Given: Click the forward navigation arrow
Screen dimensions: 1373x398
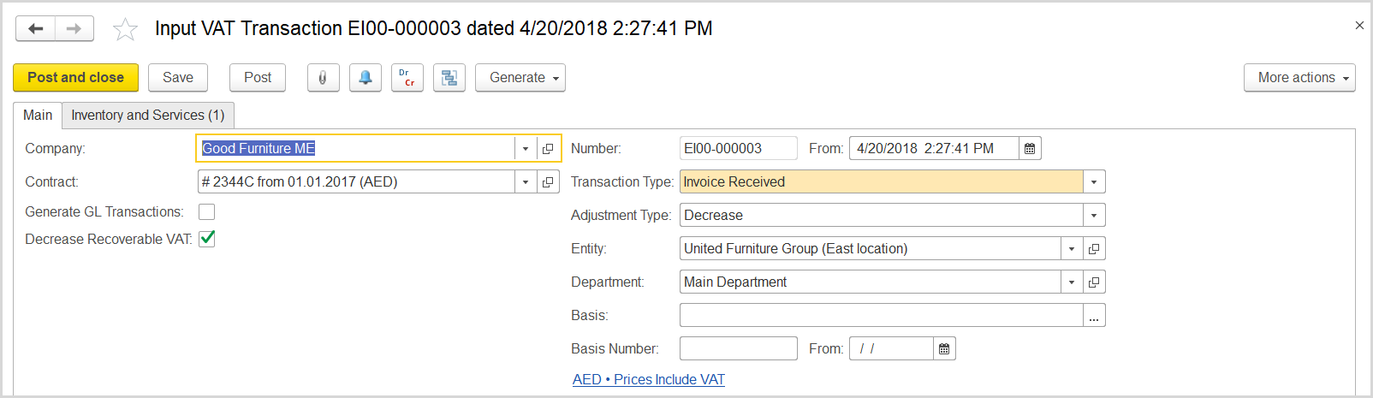Looking at the screenshot, I should [74, 28].
